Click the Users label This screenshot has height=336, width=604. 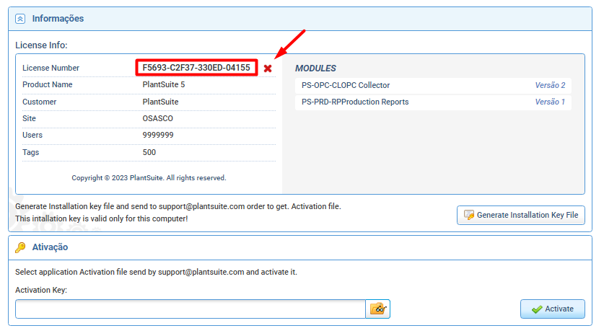click(x=32, y=135)
